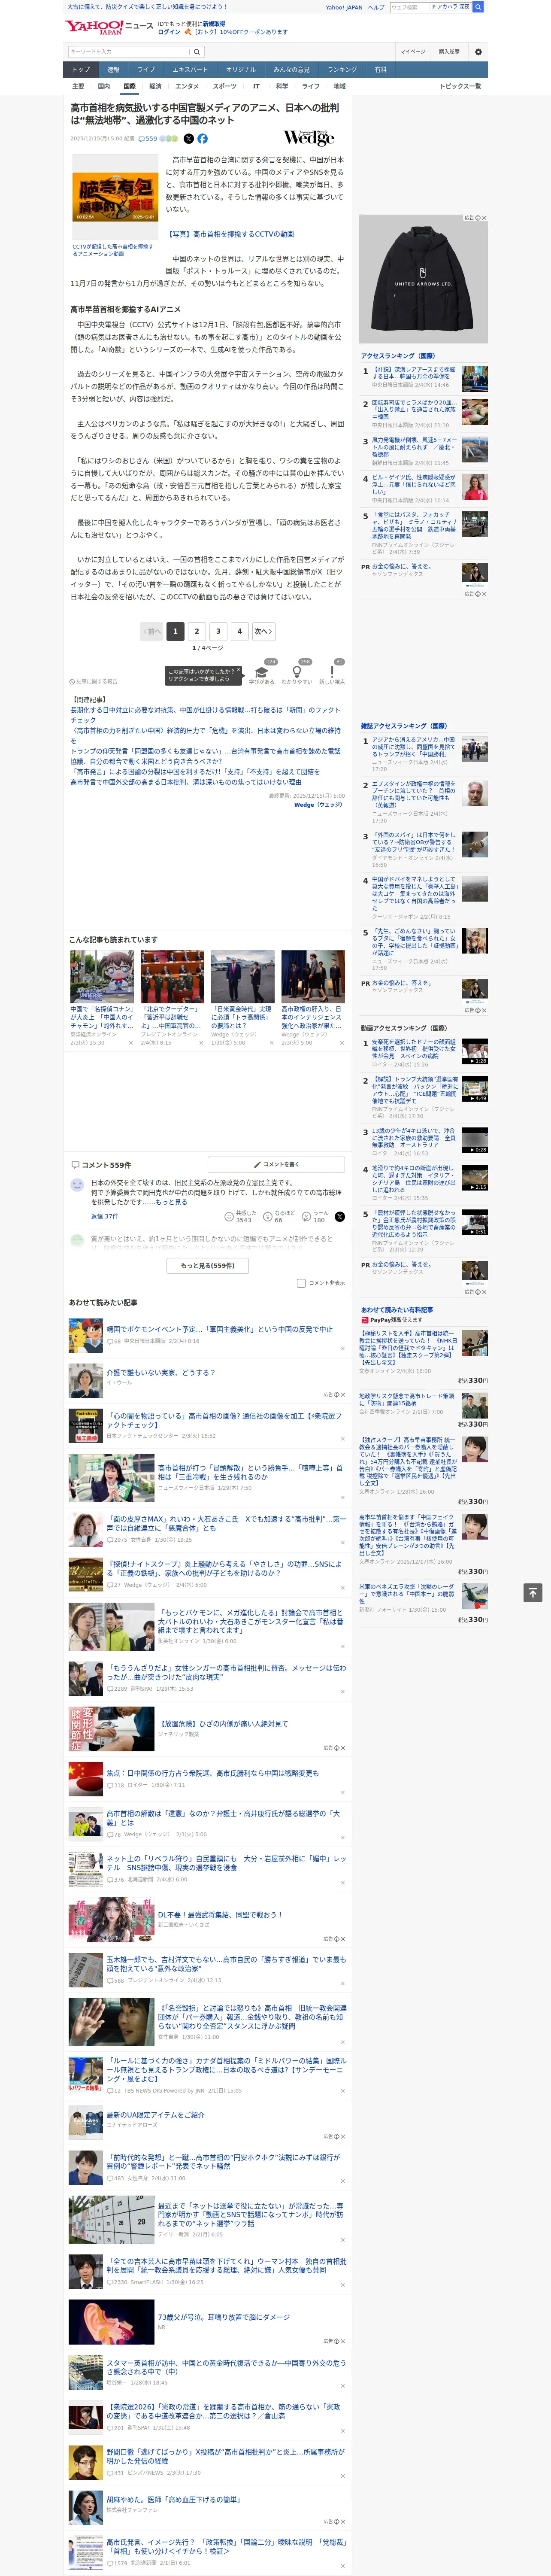
Task: Open article 介護で誰もいない実家、どうする？
Action: pos(161,1372)
